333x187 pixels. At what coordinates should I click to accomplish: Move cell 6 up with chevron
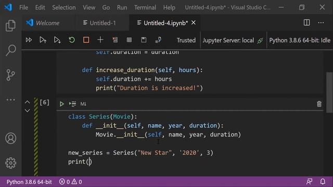click(28, 102)
